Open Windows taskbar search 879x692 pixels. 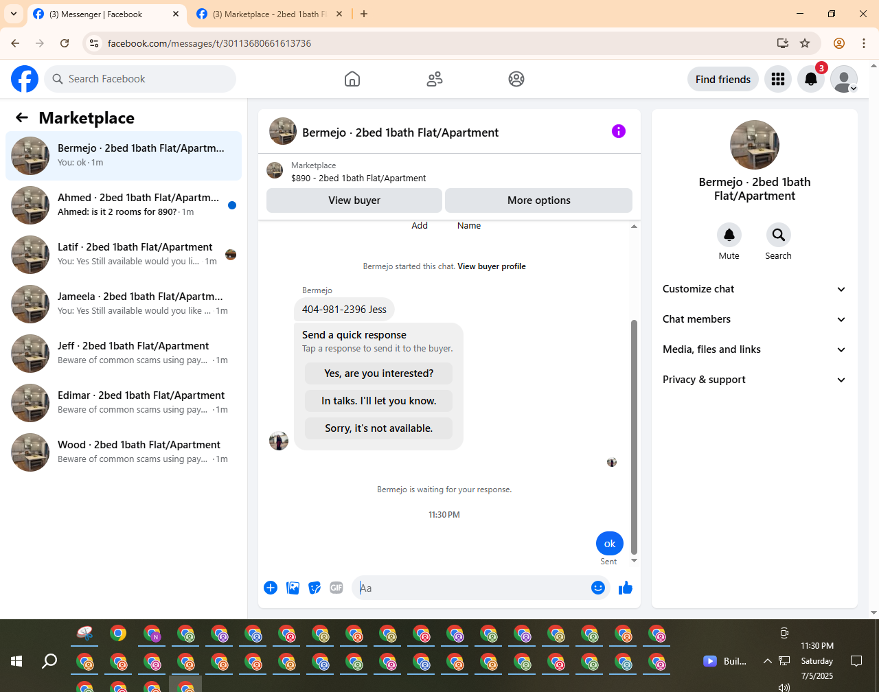click(49, 661)
